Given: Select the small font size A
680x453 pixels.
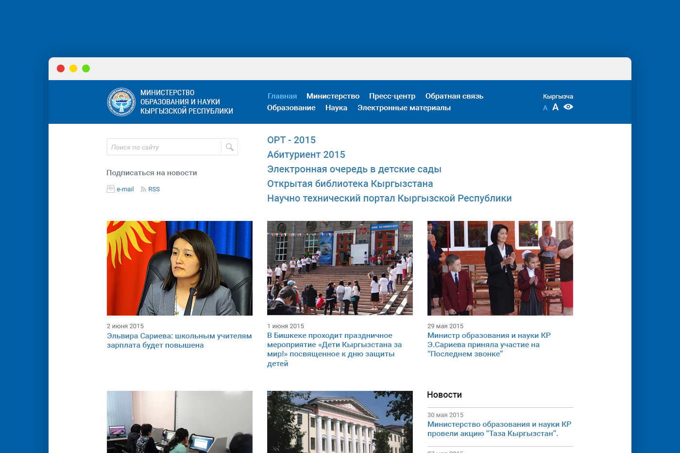Looking at the screenshot, I should coord(545,108).
